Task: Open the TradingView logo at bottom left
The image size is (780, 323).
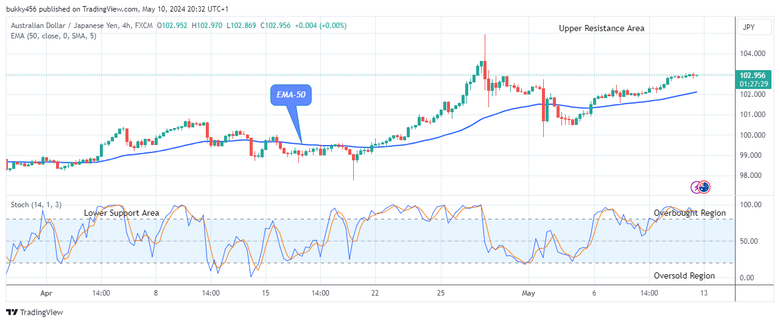Action: point(34,312)
